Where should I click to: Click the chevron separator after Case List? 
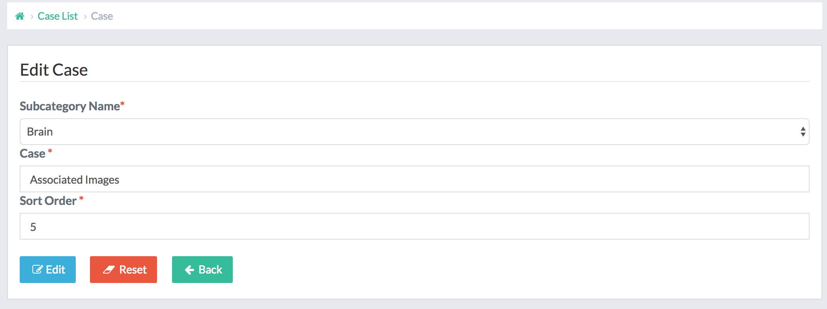pyautogui.click(x=85, y=17)
